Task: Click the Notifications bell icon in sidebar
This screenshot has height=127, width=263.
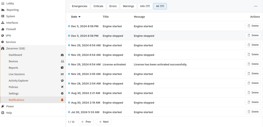Action: [x=62, y=100]
